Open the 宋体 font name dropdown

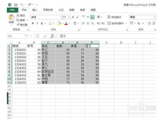(x=61, y=17)
